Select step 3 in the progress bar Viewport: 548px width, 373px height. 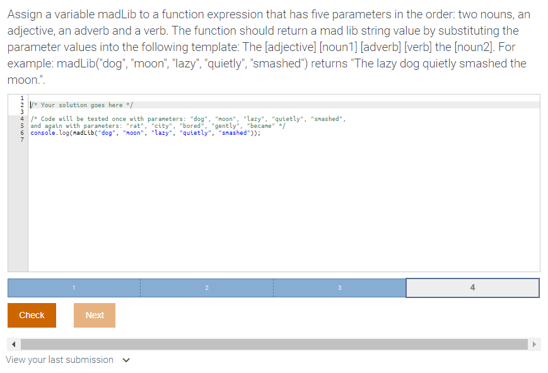339,287
